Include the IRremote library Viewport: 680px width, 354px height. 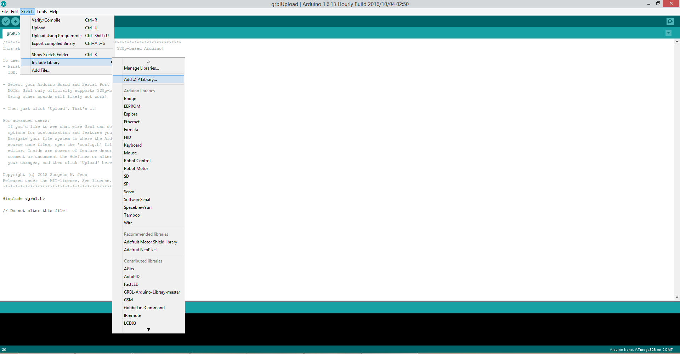pos(148,315)
